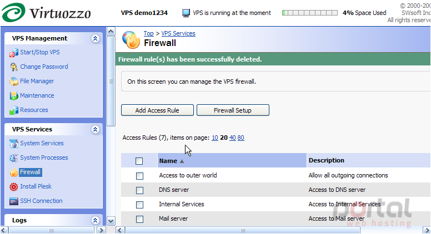Screen dimensions: 431x234
Task: Open Change Password via keys icon
Action: click(x=14, y=67)
